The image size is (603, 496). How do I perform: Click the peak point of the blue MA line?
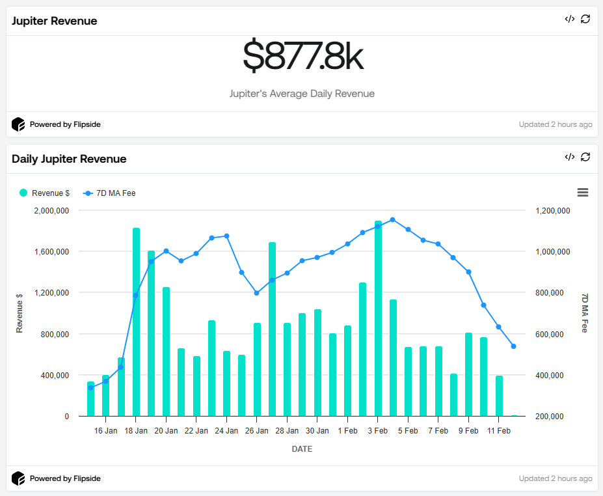pyautogui.click(x=392, y=220)
